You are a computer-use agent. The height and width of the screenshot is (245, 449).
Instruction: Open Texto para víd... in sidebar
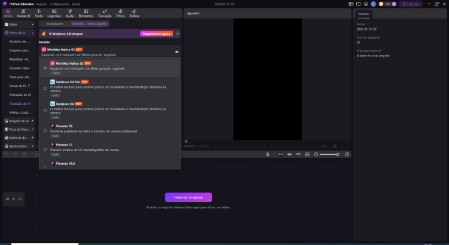(20, 77)
